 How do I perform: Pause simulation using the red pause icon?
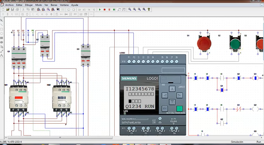[x=109, y=9]
